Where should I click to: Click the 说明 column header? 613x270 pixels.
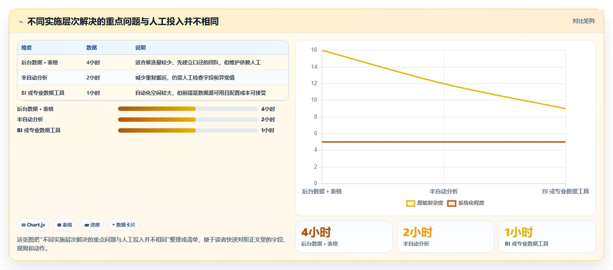141,48
